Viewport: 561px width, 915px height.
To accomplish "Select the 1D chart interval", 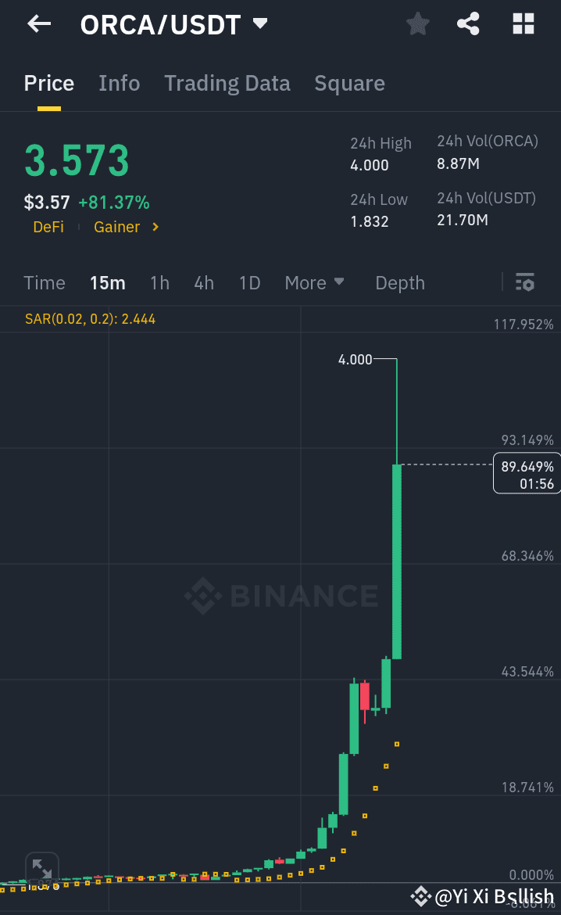I will [x=249, y=282].
